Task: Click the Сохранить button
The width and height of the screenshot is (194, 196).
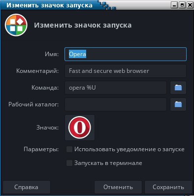Action: click(x=168, y=187)
